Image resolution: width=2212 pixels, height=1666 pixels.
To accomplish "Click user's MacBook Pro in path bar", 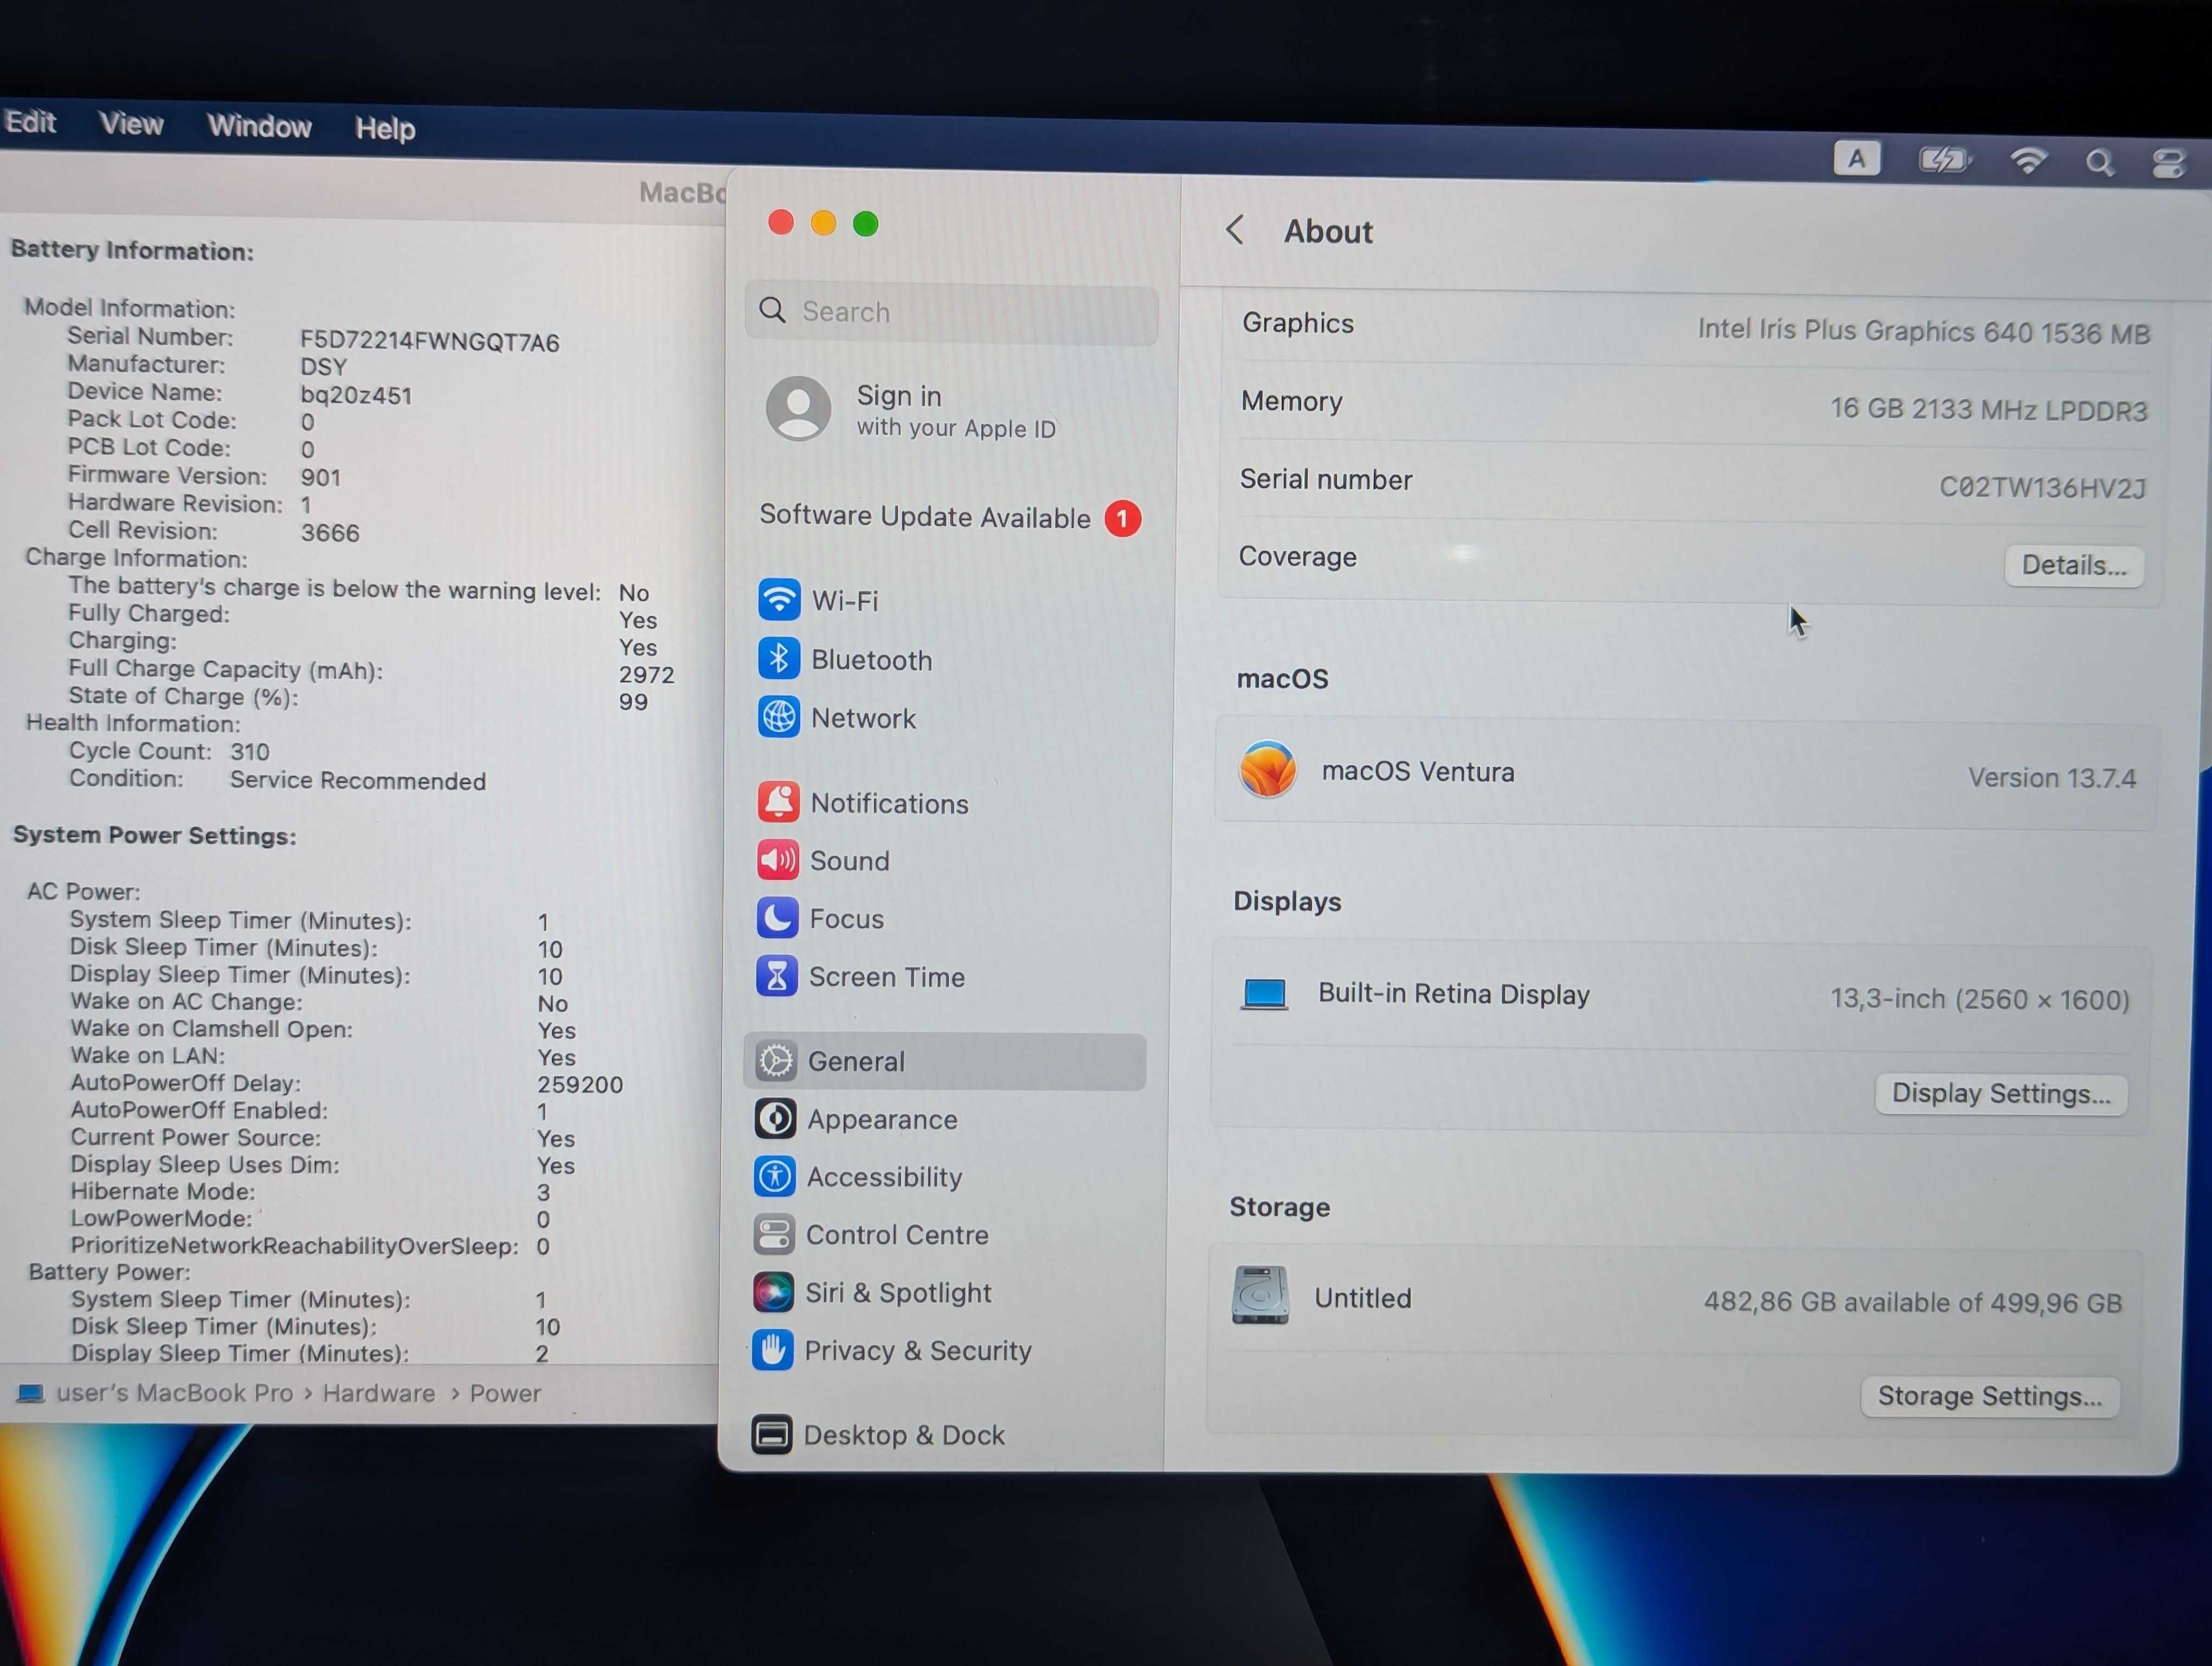I will (x=174, y=1393).
